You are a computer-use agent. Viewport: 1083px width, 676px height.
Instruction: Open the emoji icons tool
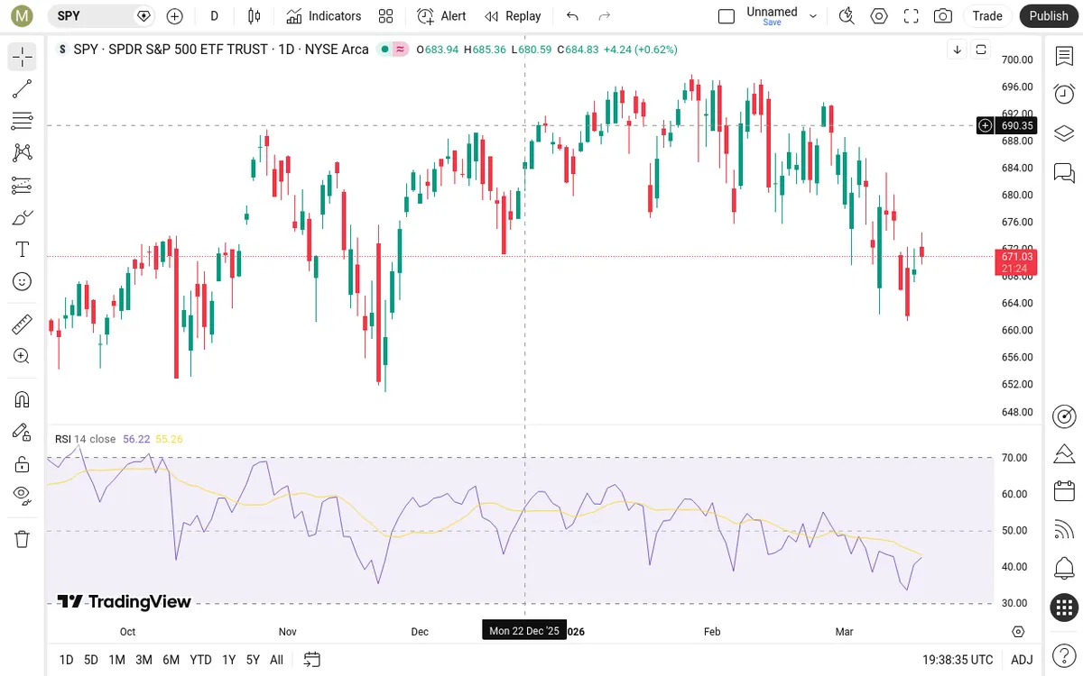pos(23,281)
